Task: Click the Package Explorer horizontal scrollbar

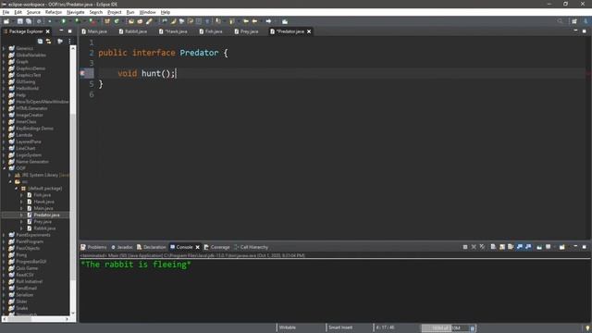Action: click(19, 319)
